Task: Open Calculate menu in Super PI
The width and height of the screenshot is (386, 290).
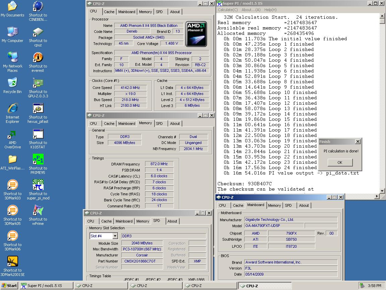Action: pos(228,10)
